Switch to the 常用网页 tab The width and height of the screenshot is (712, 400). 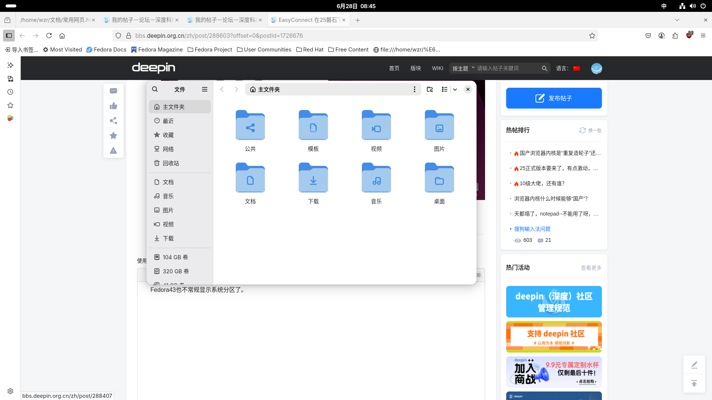tap(58, 20)
